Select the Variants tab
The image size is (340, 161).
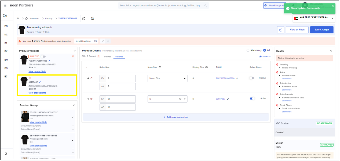119,57
